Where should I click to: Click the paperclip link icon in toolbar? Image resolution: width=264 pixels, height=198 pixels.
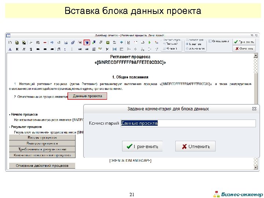pyautogui.click(x=73, y=43)
